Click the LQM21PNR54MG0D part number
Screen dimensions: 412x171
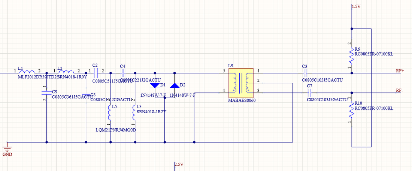point(116,130)
